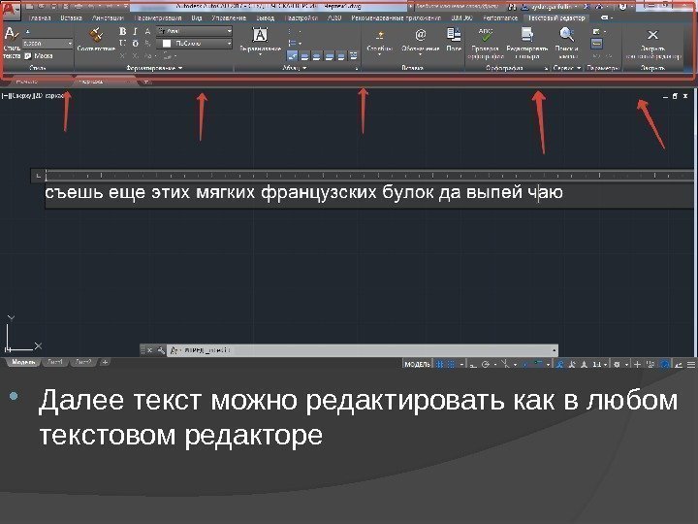Toggle Overline formatting

pos(135,44)
